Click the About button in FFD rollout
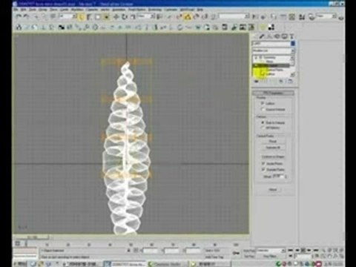The width and height of the screenshot is (356, 267). pyautogui.click(x=273, y=189)
